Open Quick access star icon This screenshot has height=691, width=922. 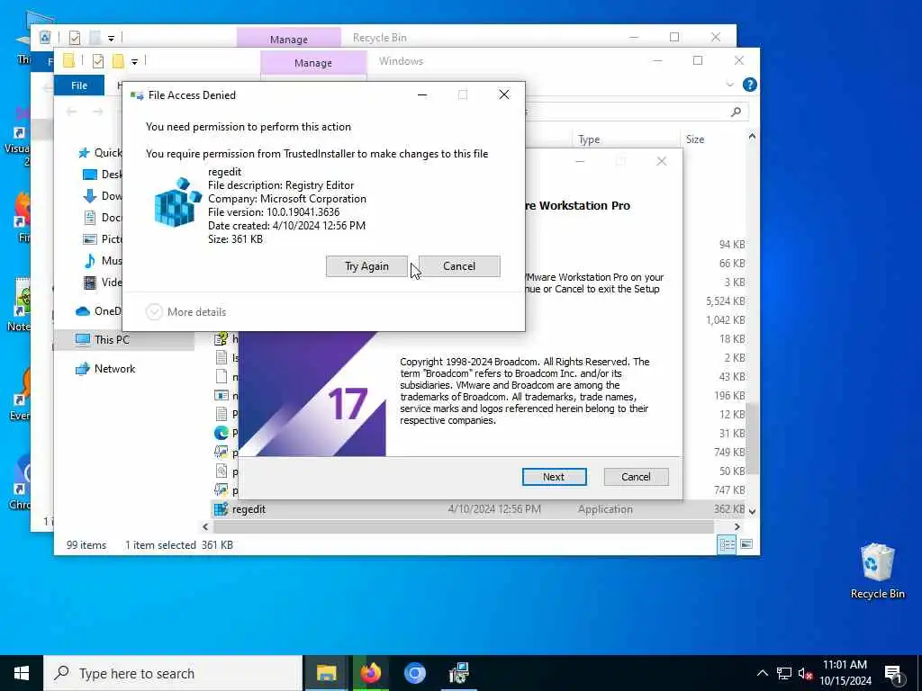(x=84, y=153)
